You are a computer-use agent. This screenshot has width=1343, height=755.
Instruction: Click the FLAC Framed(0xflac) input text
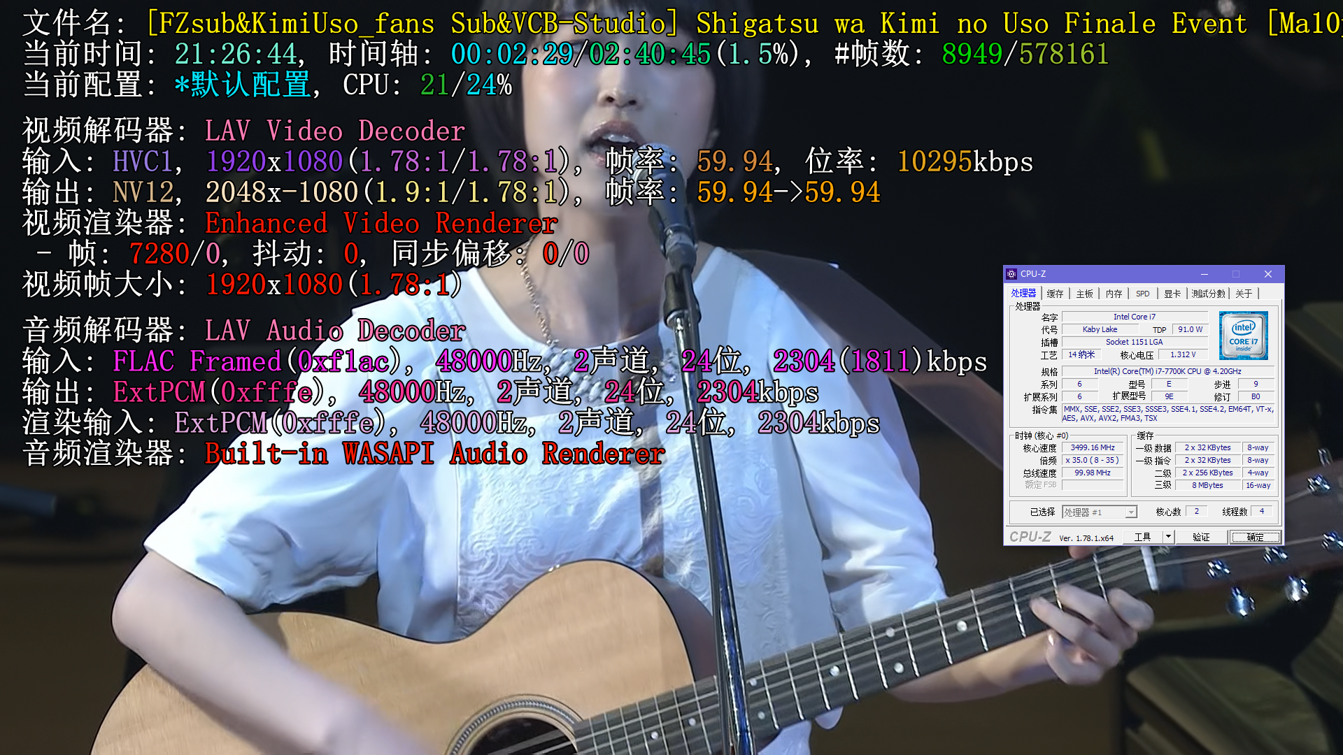[257, 361]
